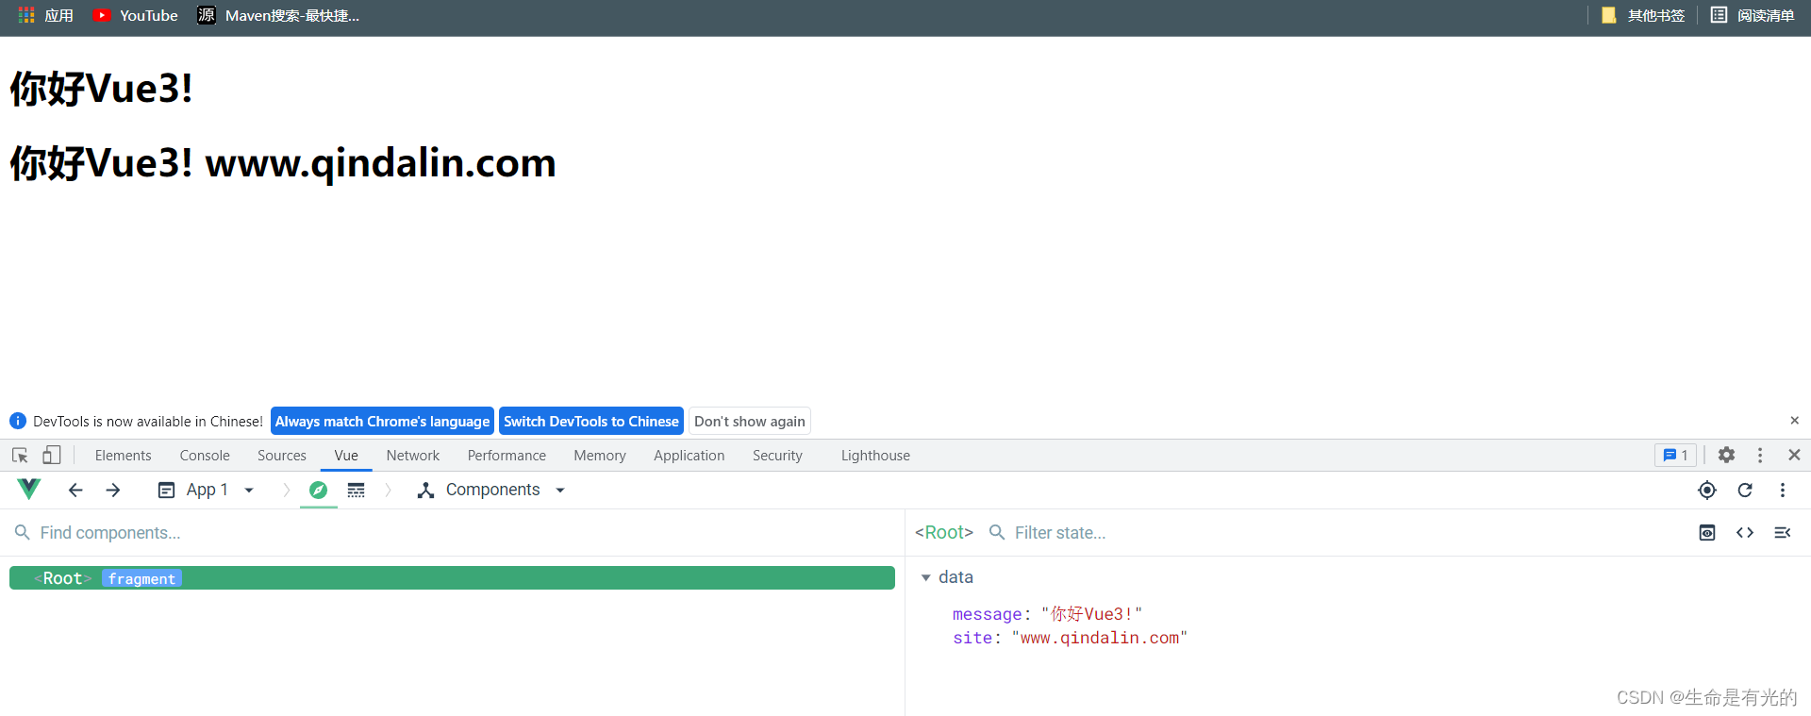Image resolution: width=1811 pixels, height=716 pixels.
Task: Click the inspector options lines icon
Action: pos(1783,533)
